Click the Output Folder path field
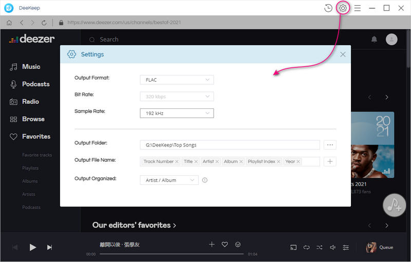 230,145
